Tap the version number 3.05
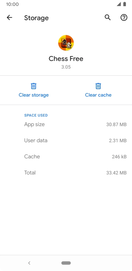This screenshot has height=271, width=132. (x=66, y=67)
